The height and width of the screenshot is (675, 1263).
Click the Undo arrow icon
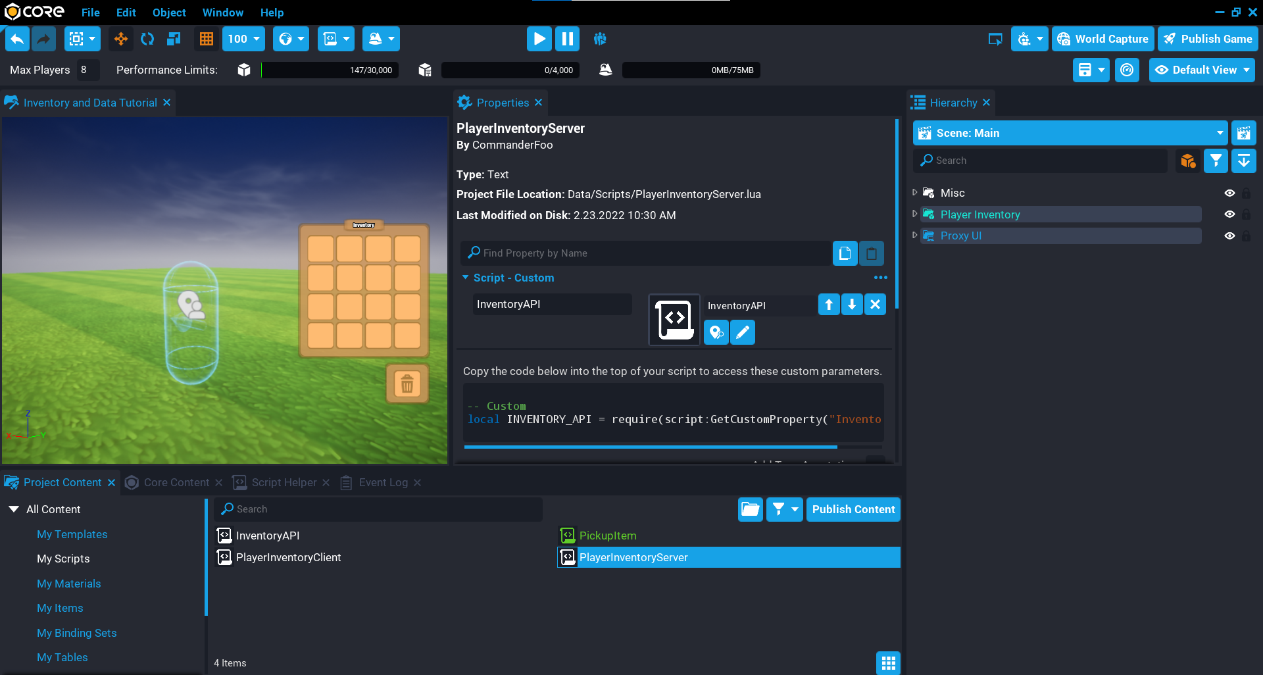(x=18, y=39)
